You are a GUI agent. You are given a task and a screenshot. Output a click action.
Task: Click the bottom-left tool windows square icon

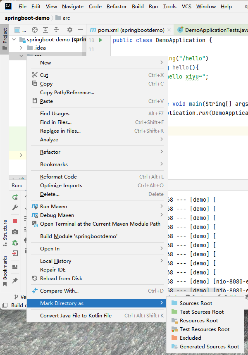pos(5,305)
